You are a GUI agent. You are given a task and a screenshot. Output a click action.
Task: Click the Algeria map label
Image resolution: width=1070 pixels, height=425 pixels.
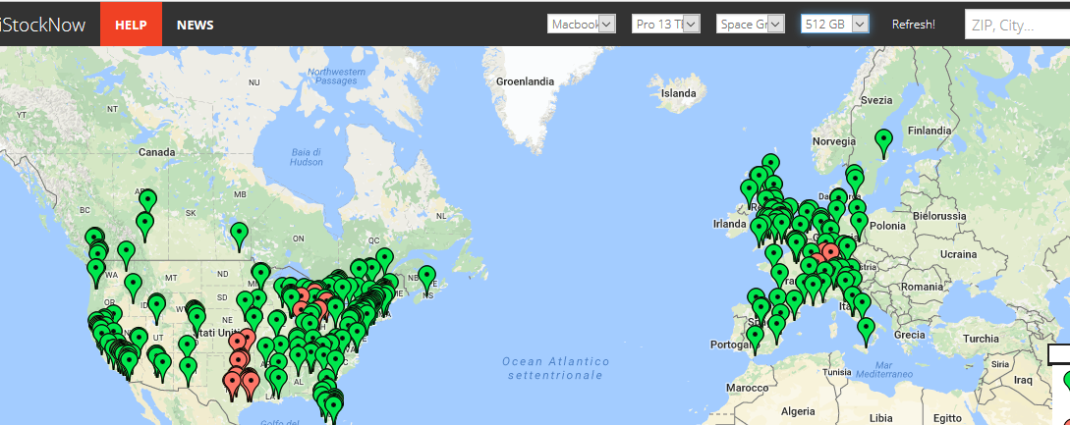coord(797,411)
